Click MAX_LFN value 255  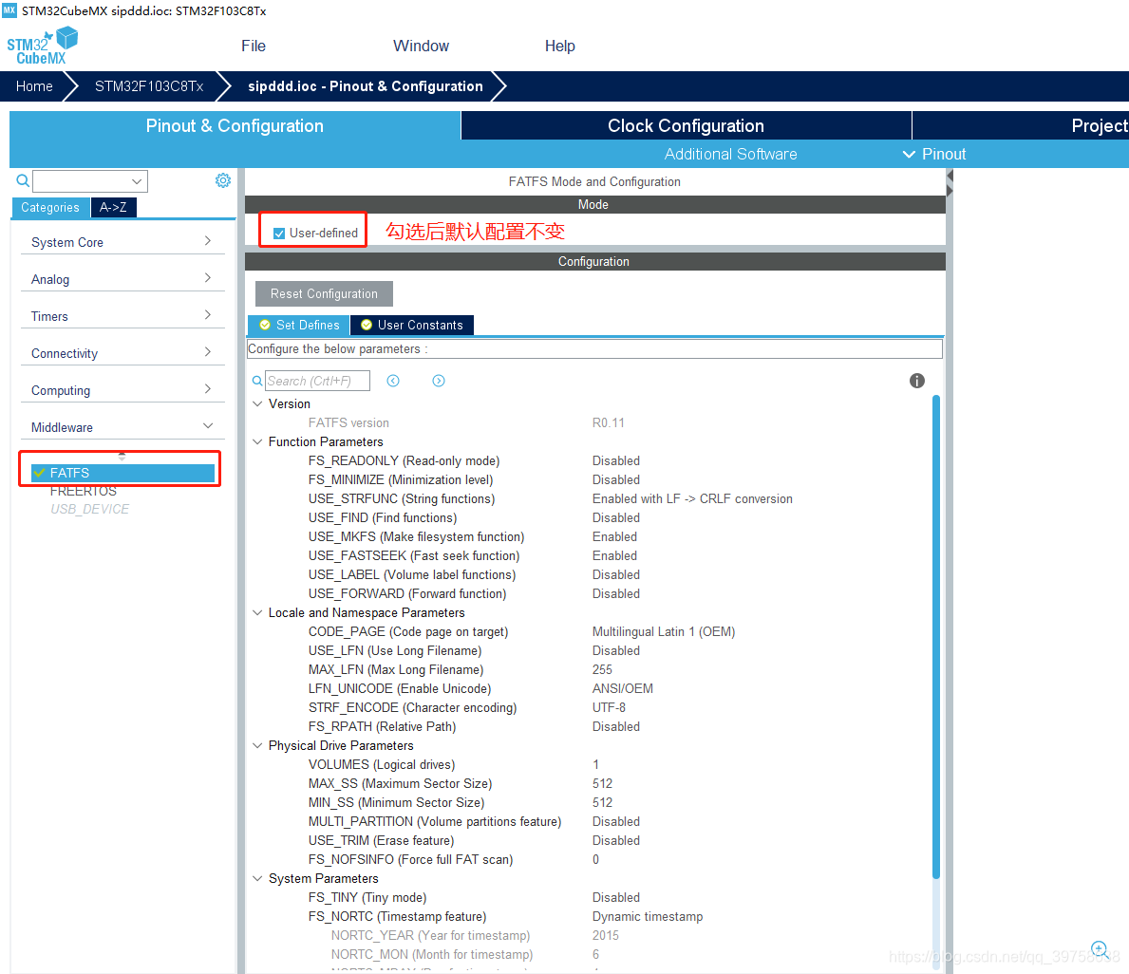(x=602, y=669)
